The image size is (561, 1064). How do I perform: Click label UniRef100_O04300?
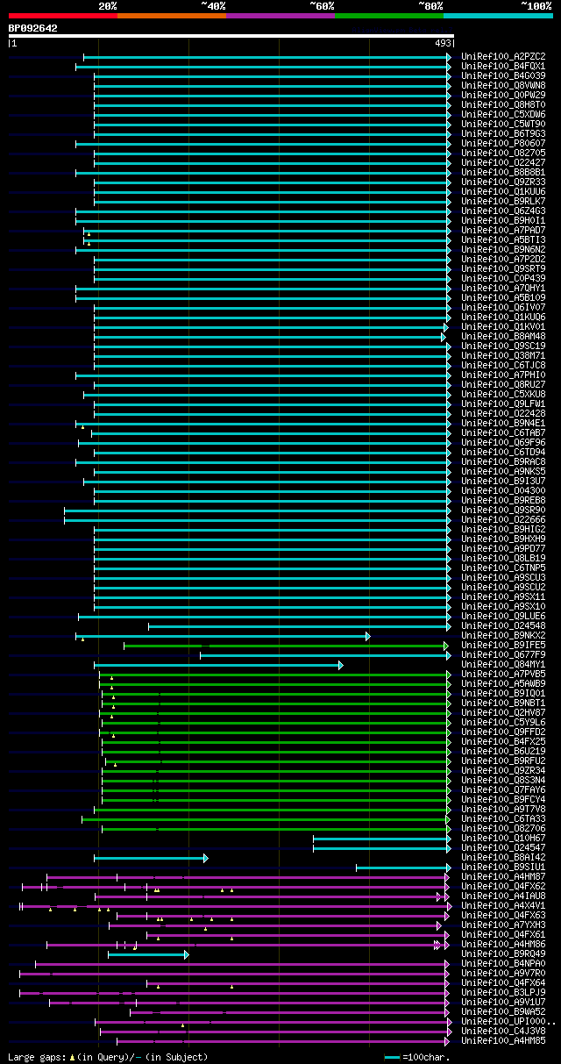pos(503,490)
